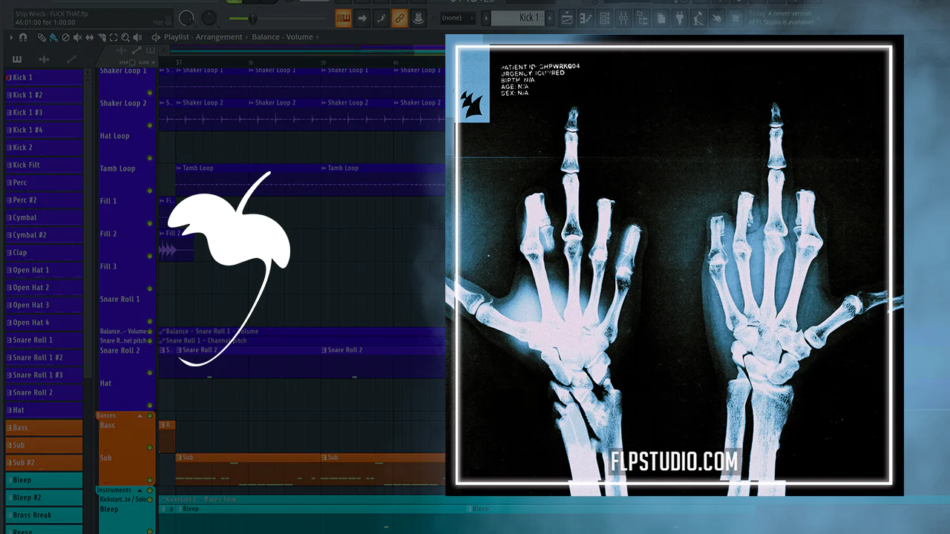The image size is (950, 534).
Task: Select the paint brush tool
Action: coord(53,37)
